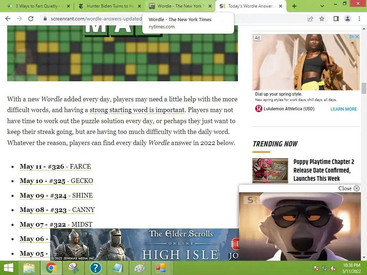Viewport: 367px width, 275px height.
Task: Click the network tray icon
Action: pyautogui.click(x=325, y=268)
